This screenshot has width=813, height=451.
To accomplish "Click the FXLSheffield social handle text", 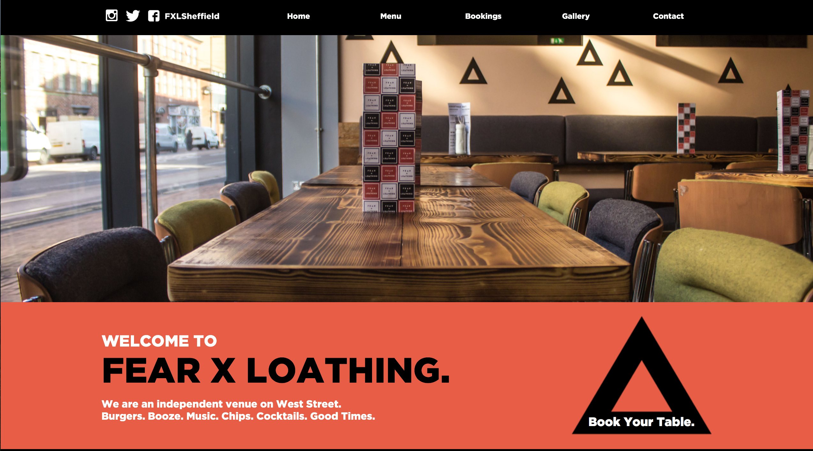I will (x=192, y=16).
